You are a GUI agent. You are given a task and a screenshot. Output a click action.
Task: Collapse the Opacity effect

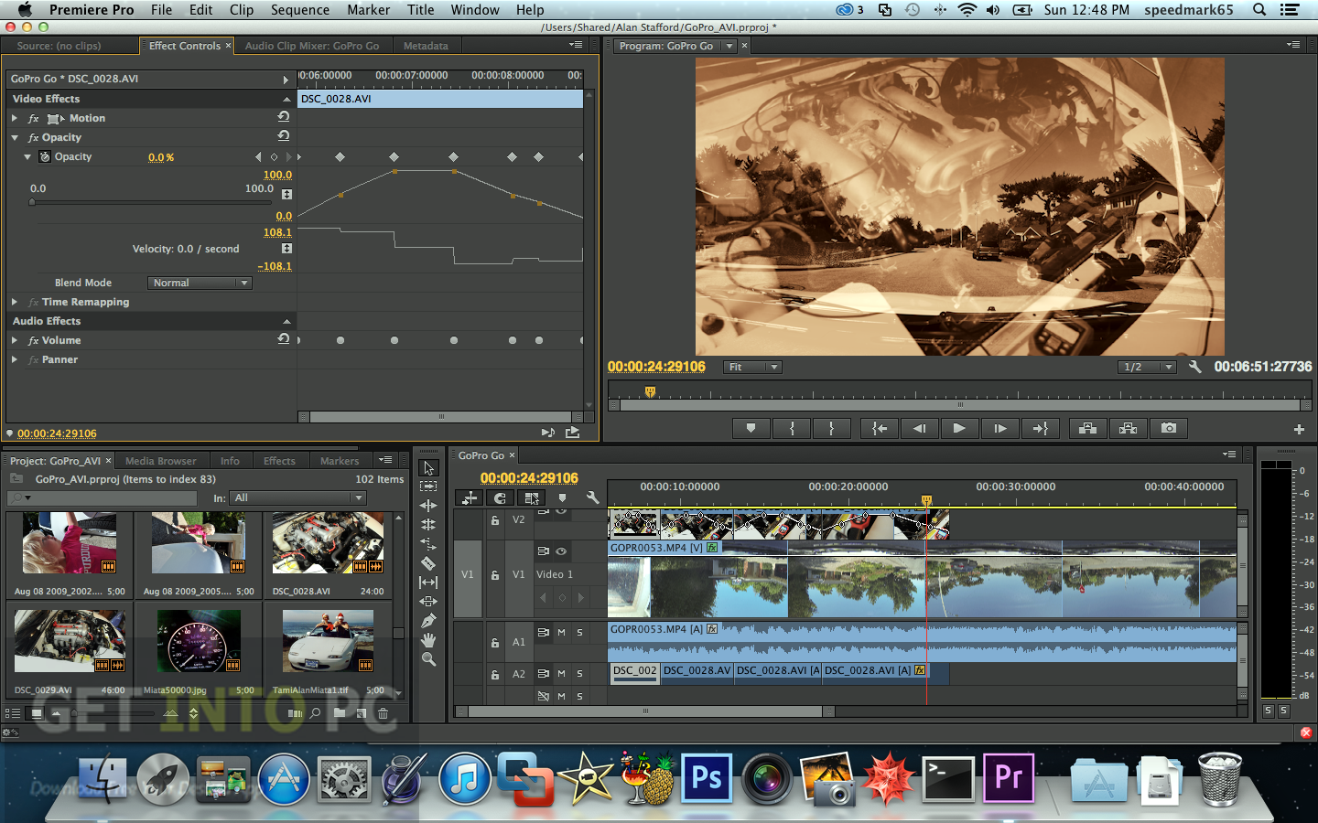point(15,137)
